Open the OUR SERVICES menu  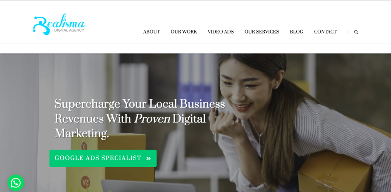pos(262,32)
